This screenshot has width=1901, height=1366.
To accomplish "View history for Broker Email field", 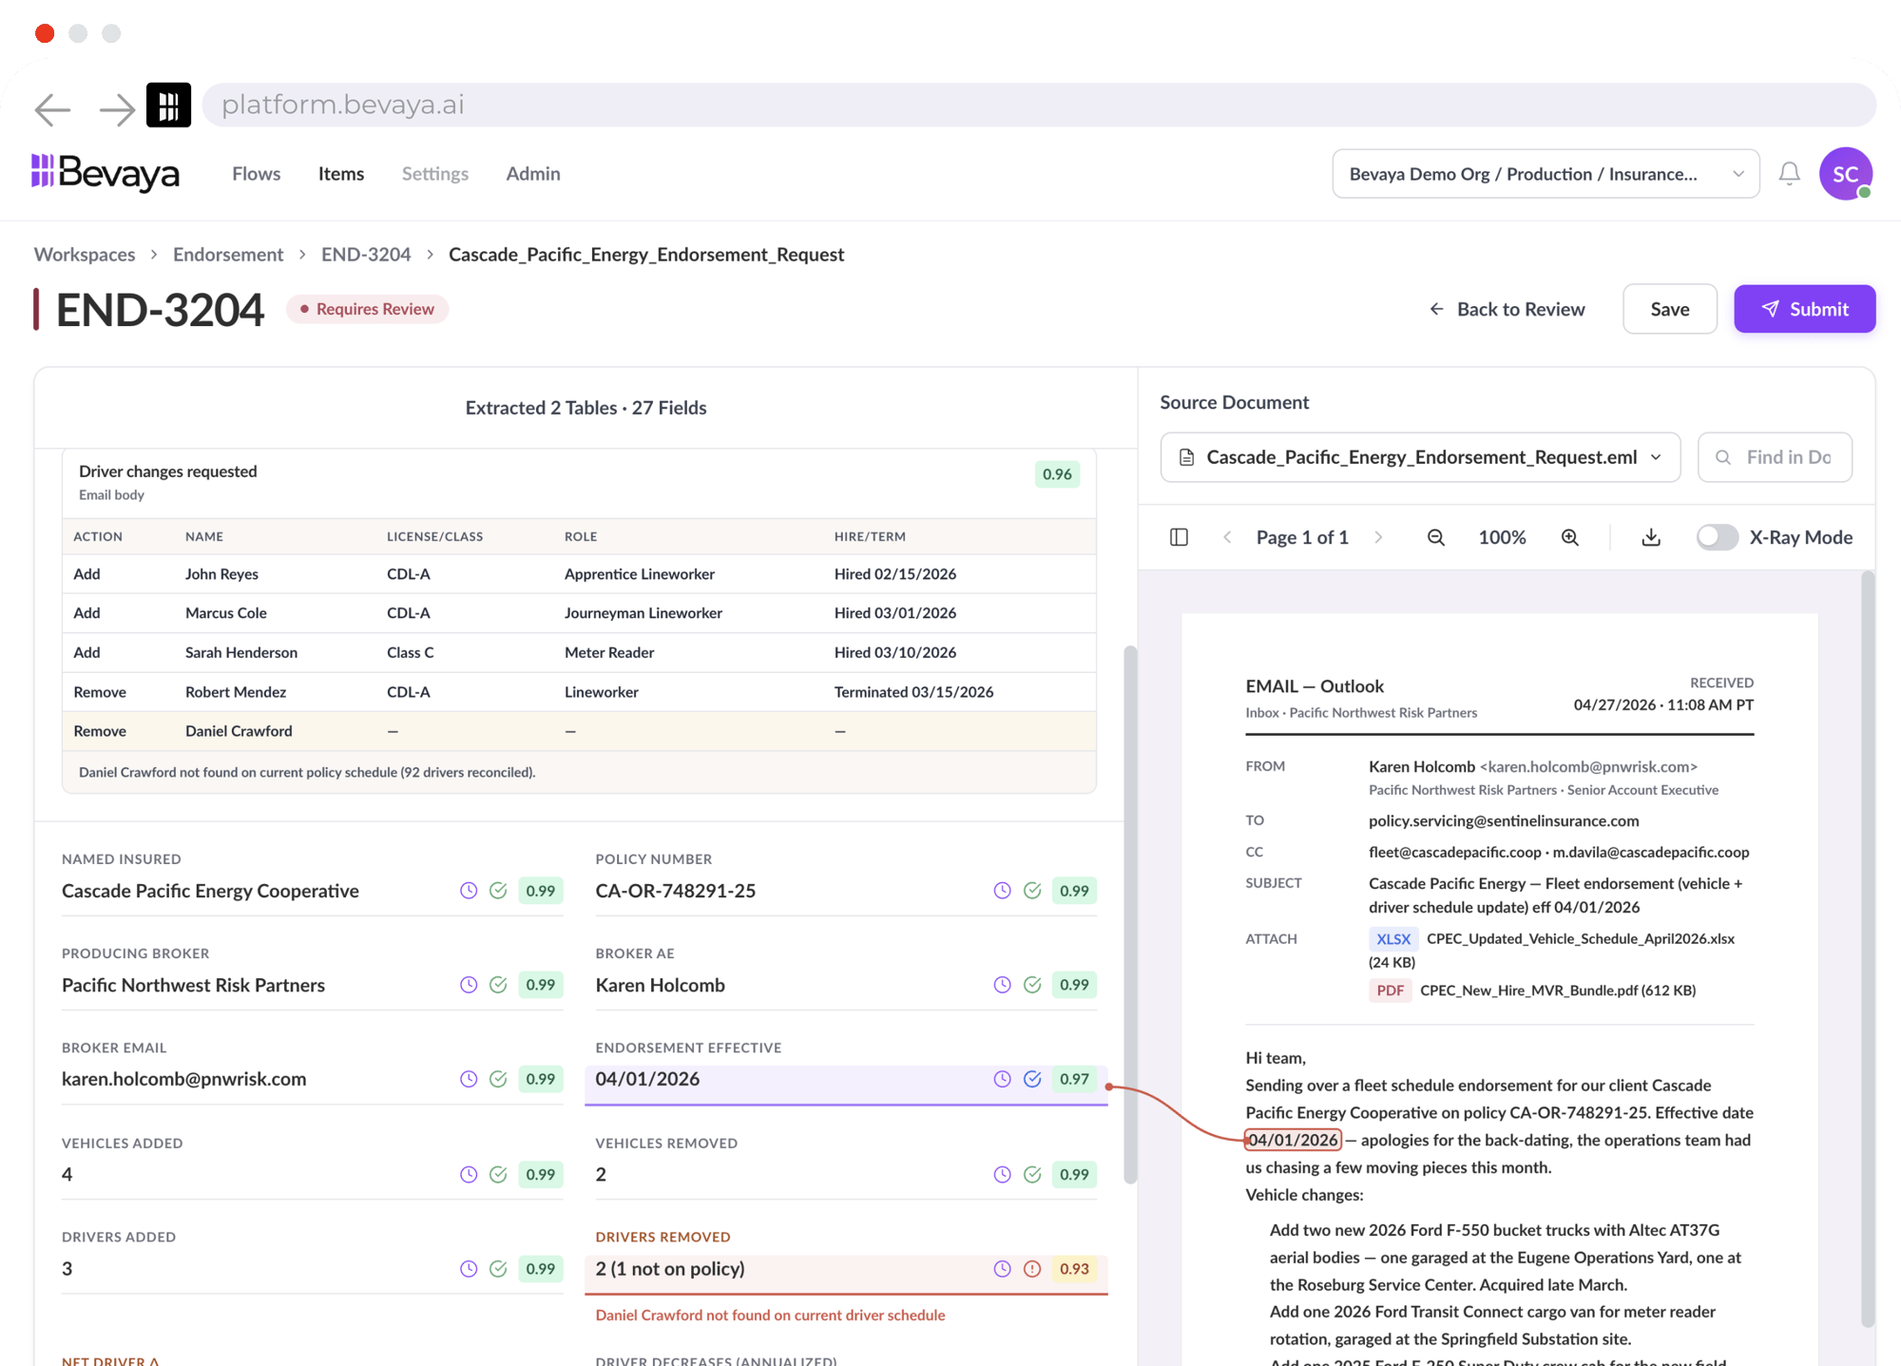I will pos(469,1079).
